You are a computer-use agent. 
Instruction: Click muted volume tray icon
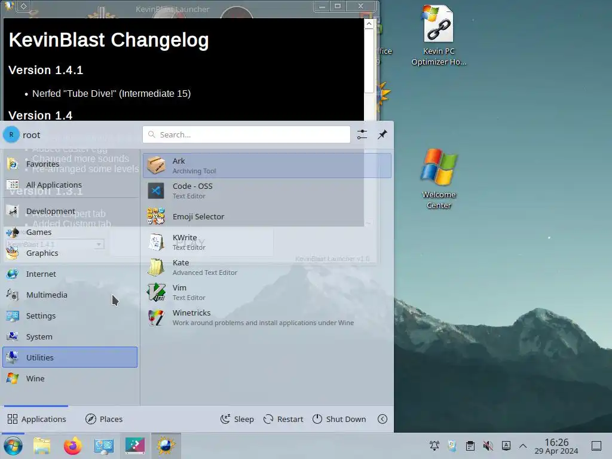(488, 446)
